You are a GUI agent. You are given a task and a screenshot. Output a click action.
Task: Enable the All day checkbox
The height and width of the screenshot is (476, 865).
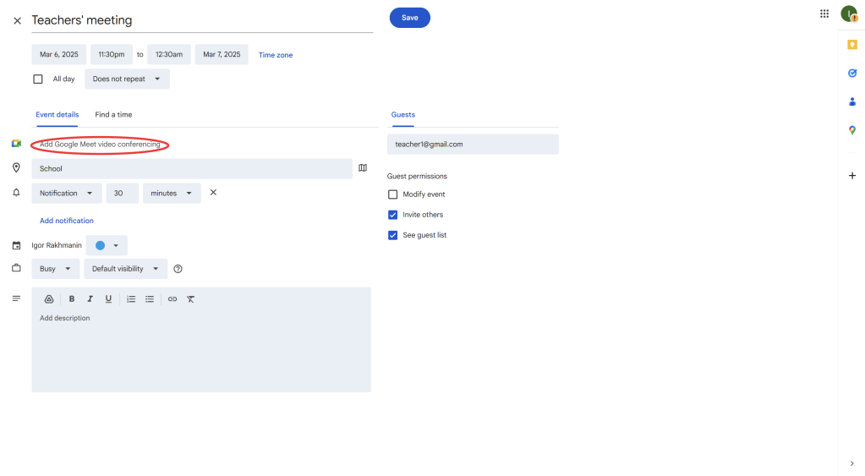click(38, 79)
